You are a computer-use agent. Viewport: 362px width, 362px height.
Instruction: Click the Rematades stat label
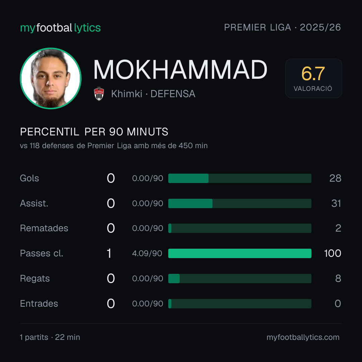tap(44, 228)
